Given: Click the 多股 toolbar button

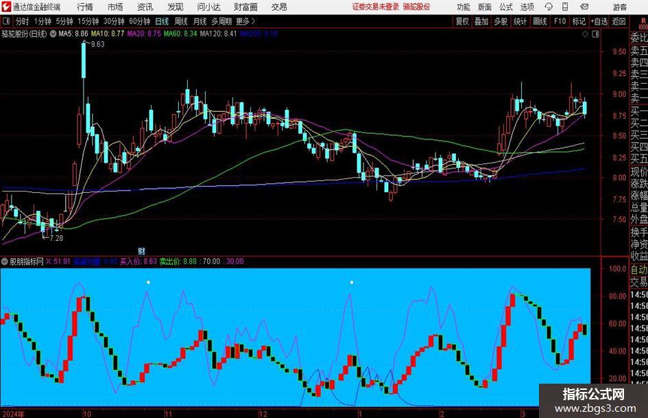Looking at the screenshot, I should (x=501, y=21).
